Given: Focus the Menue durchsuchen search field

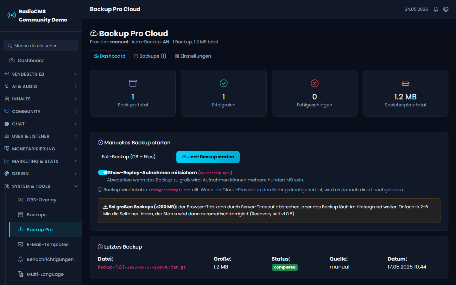Looking at the screenshot, I should click(41, 46).
